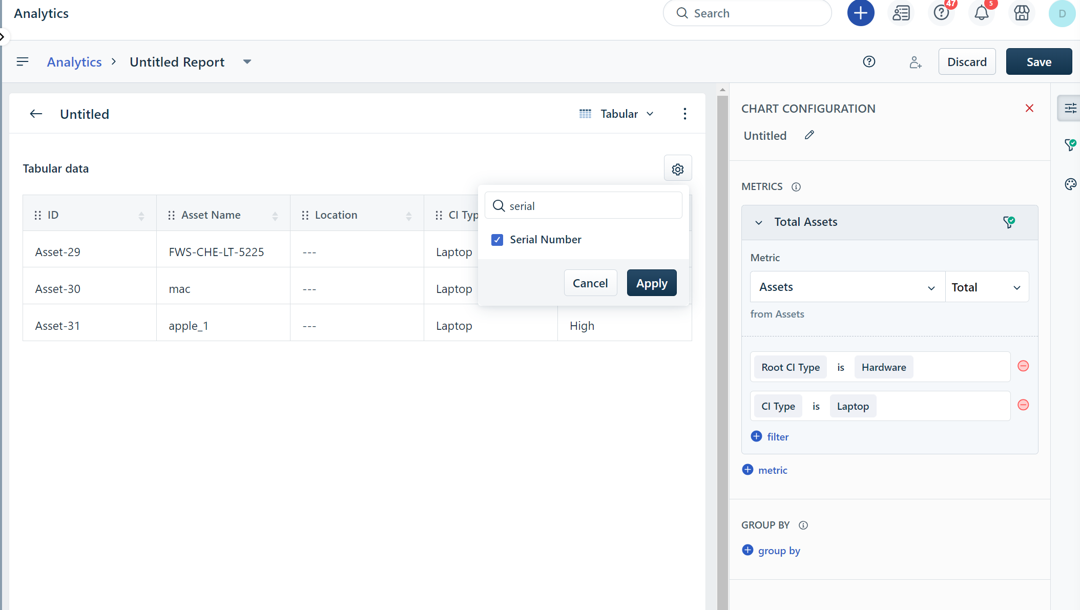Click the blue plus create button
The height and width of the screenshot is (610, 1080).
860,13
